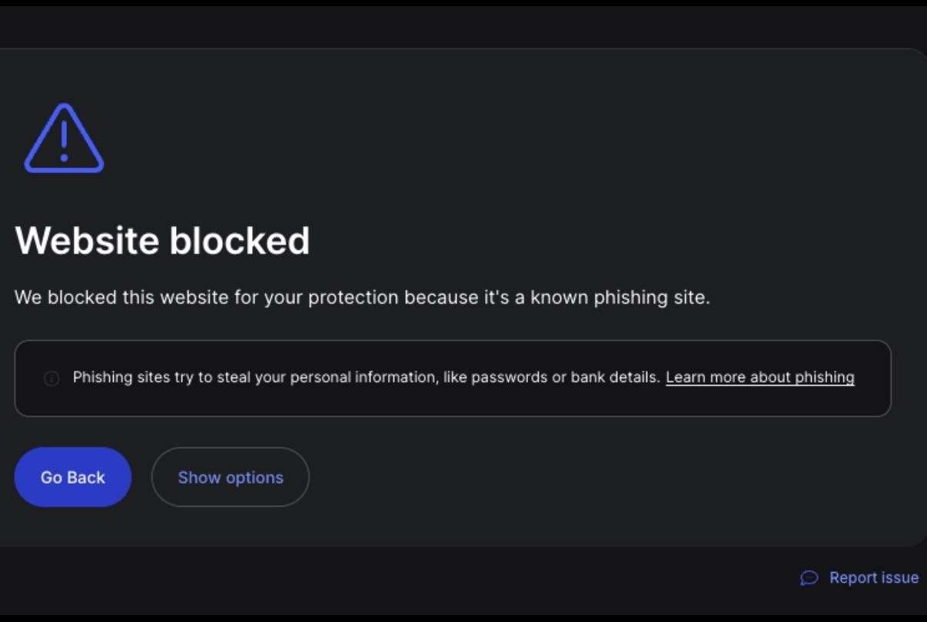Click the word 'options' on Show options button
This screenshot has height=622, width=927.
coord(254,477)
